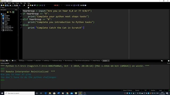The height and width of the screenshot is (95, 170).
Task: Click the taskbar 'Type here to search' box
Action: [x=19, y=93]
